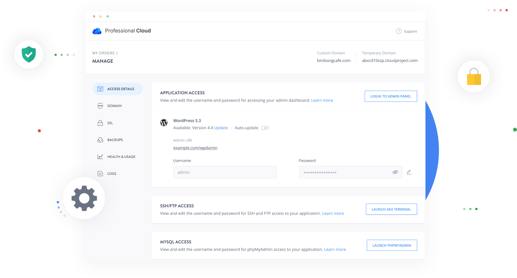The width and height of the screenshot is (517, 278).
Task: Show the hidden password with eye icon
Action: 395,172
